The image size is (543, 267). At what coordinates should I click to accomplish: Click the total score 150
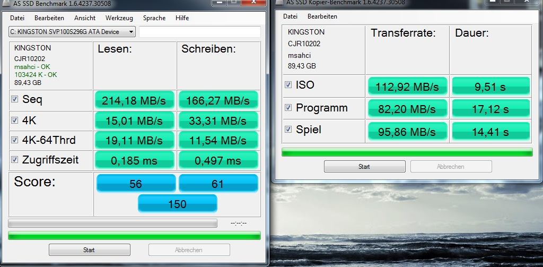(177, 203)
